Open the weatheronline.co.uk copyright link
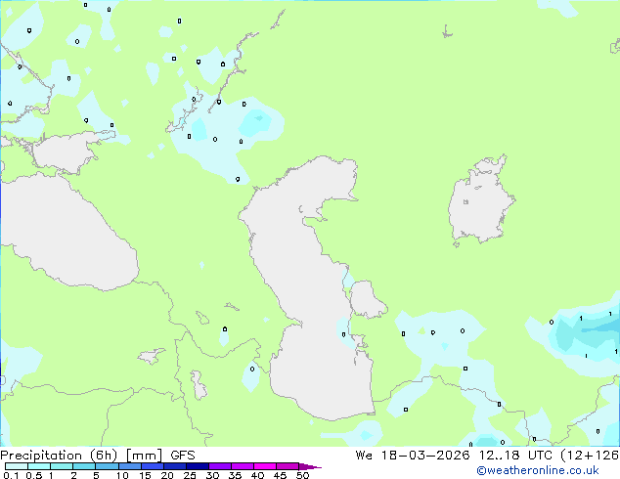This screenshot has height=479, width=620. click(x=538, y=470)
